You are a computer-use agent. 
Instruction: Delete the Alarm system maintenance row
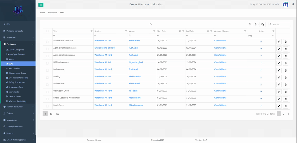[286, 49]
